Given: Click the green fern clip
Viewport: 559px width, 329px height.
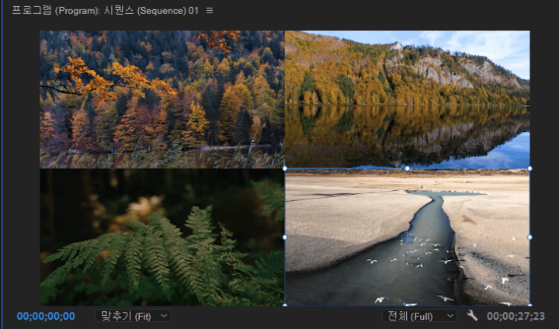Looking at the screenshot, I should (x=162, y=237).
